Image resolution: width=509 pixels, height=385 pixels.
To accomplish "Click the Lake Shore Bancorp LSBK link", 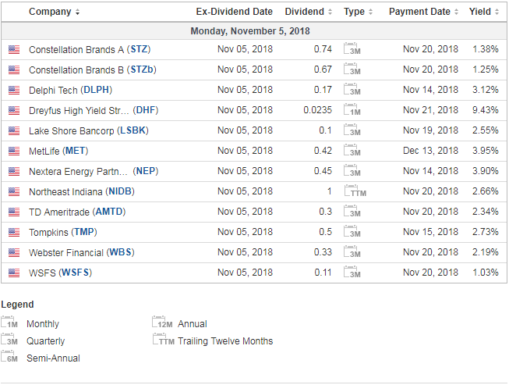I will 133,130.
